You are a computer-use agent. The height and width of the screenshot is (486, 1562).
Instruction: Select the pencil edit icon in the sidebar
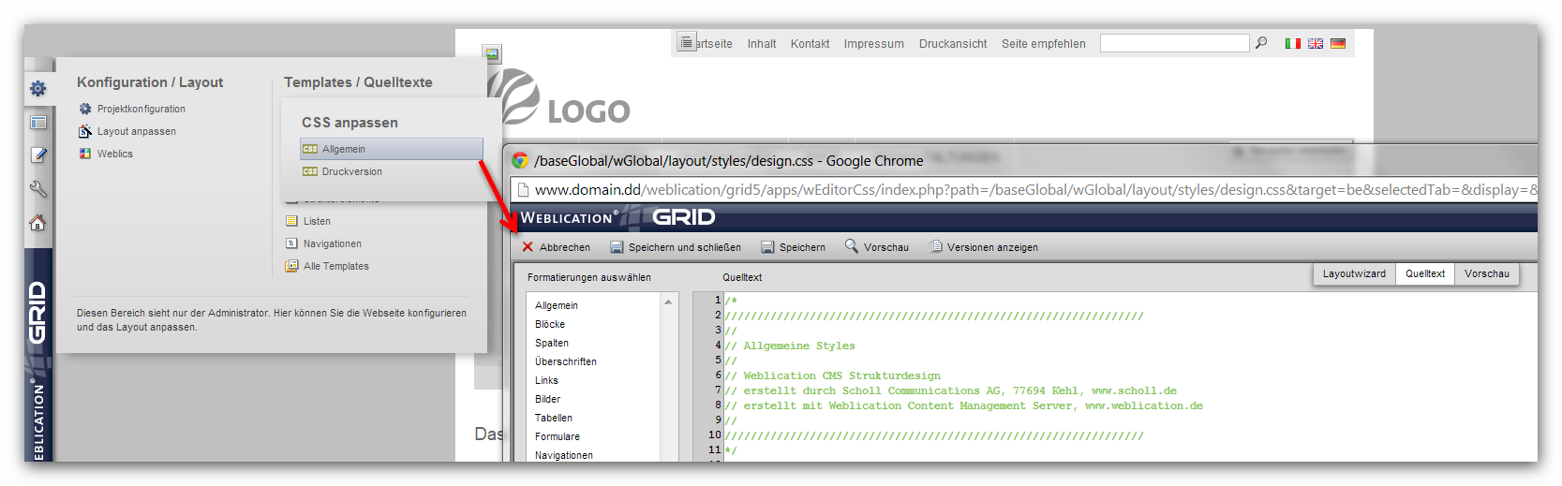point(38,155)
